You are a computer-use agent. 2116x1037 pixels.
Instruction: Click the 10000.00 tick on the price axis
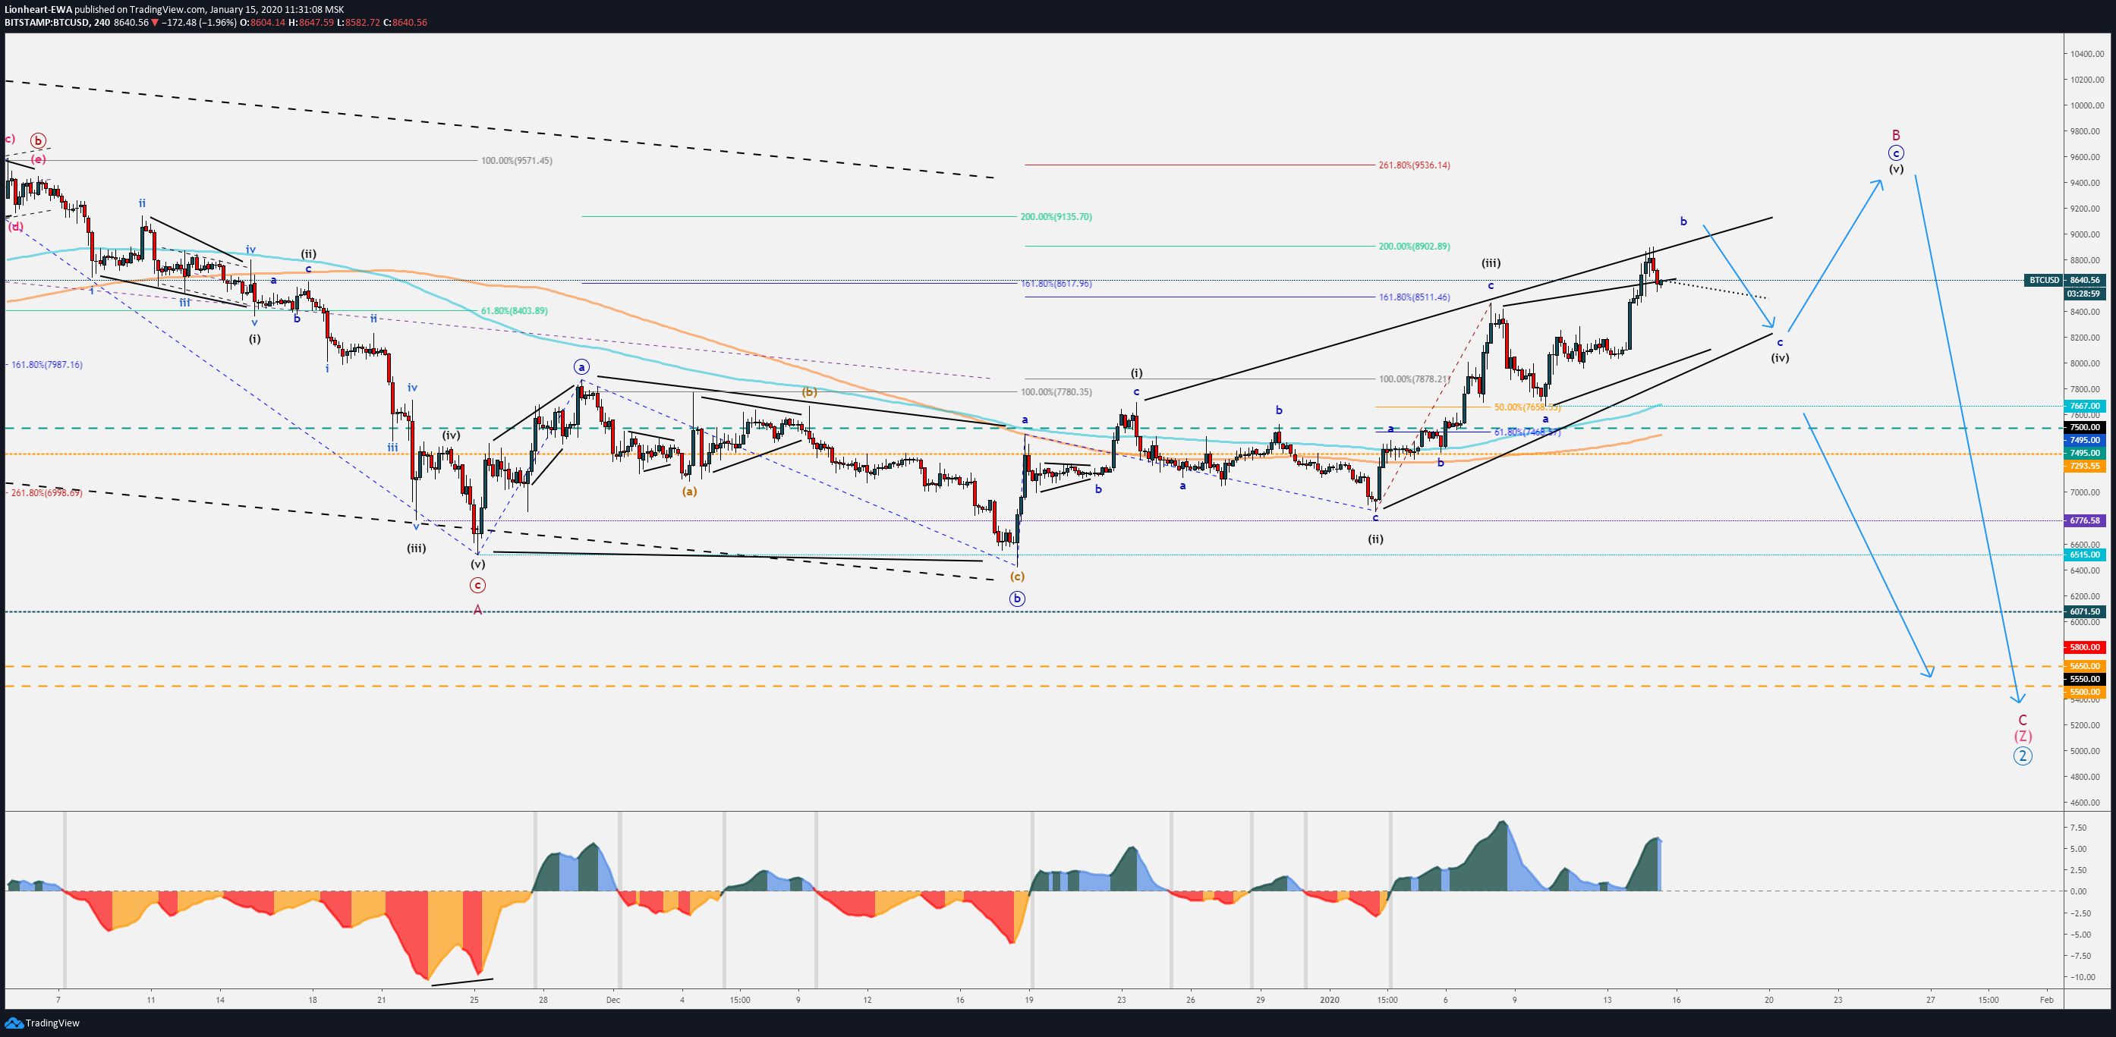[2086, 106]
